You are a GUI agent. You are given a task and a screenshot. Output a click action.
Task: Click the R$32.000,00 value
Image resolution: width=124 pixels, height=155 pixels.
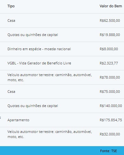coord(110,134)
